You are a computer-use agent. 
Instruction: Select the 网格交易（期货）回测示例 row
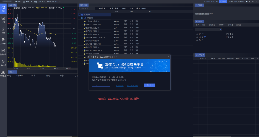pos(96,38)
